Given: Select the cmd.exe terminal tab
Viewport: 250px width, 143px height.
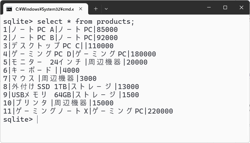Looking at the screenshot, I should (x=45, y=9).
